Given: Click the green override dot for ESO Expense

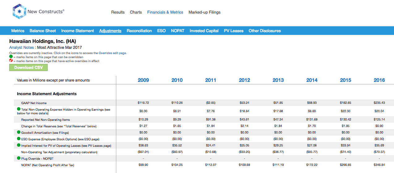Looking at the screenshot, I should click(x=19, y=139).
